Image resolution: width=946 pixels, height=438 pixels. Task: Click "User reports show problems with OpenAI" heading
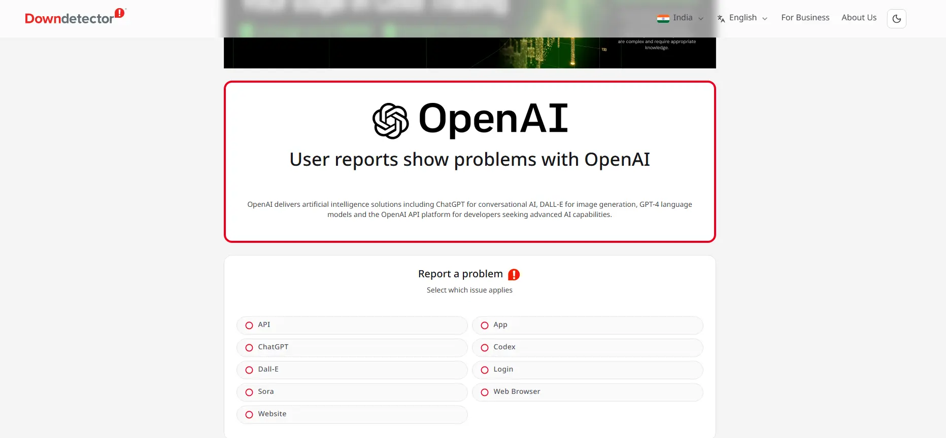click(x=470, y=160)
